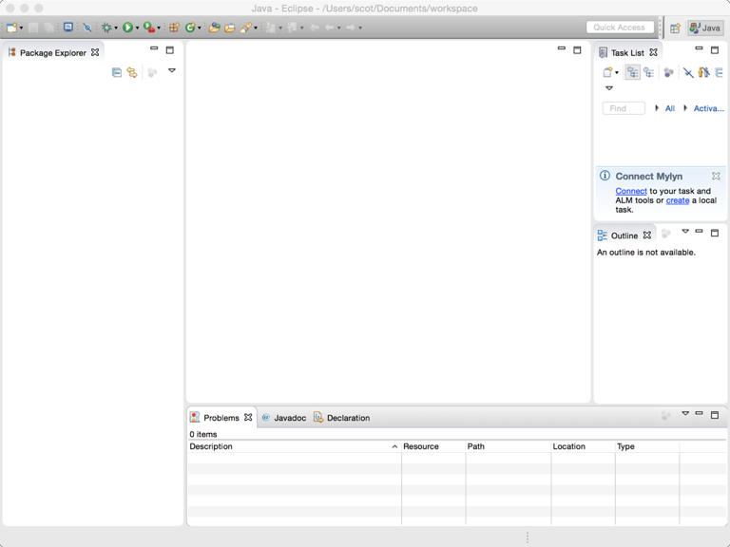Click the Next Annotation icon

click(271, 28)
